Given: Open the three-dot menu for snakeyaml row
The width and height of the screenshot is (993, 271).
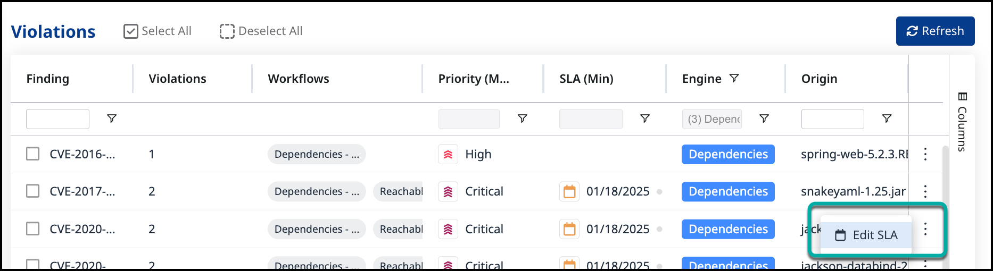Looking at the screenshot, I should [925, 191].
